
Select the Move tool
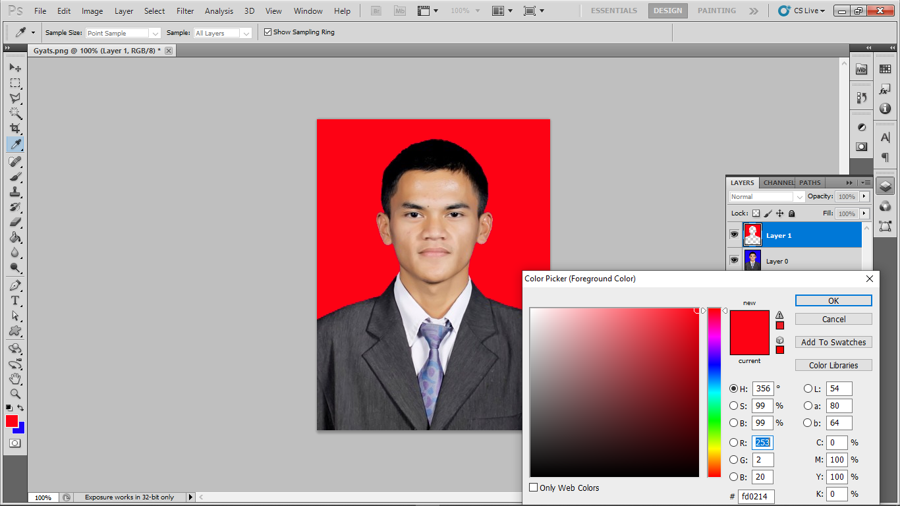tap(15, 68)
